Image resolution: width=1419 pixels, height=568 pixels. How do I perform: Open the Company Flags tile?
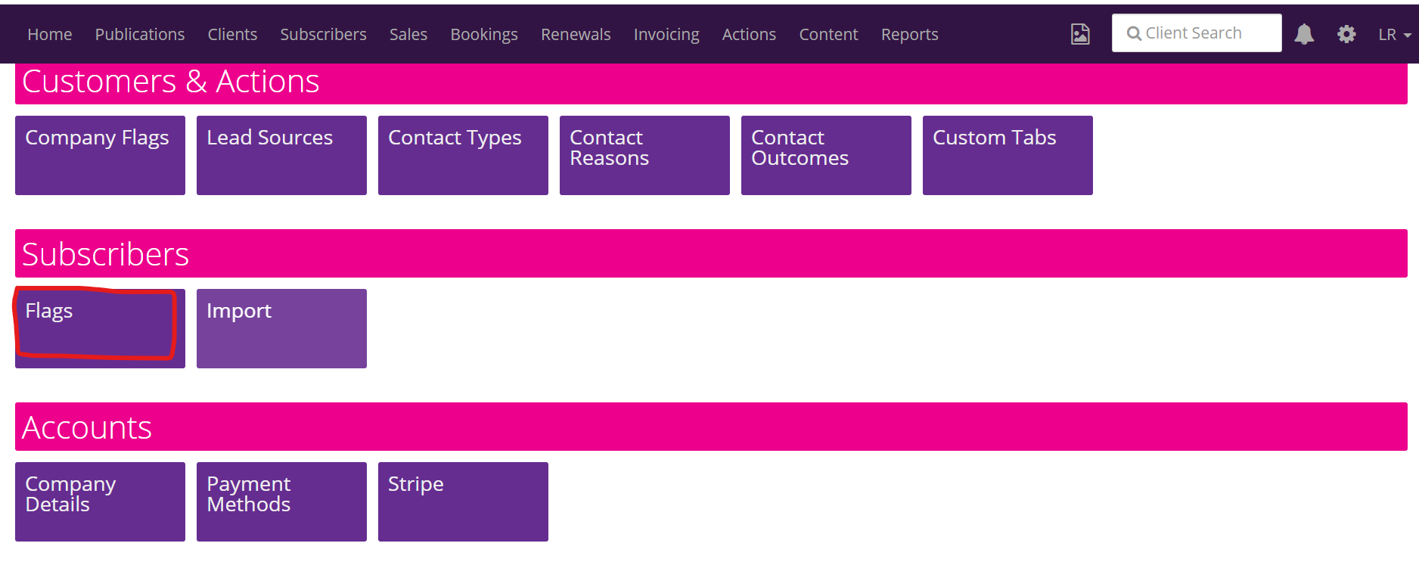coord(100,155)
